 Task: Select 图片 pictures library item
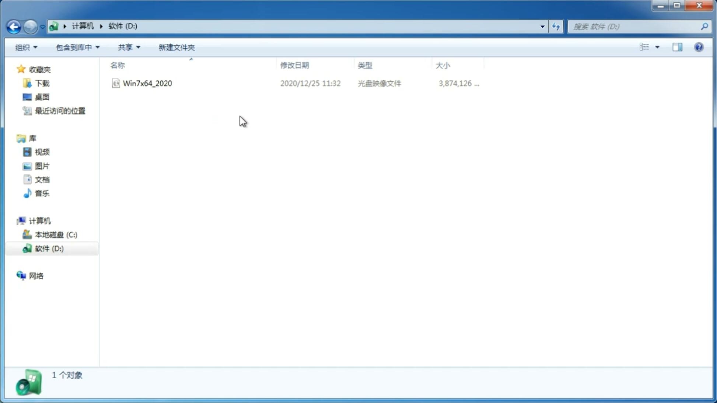pyautogui.click(x=42, y=166)
